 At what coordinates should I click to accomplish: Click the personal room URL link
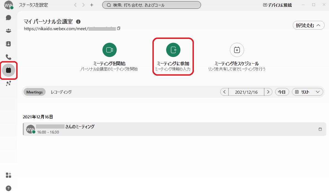point(70,29)
